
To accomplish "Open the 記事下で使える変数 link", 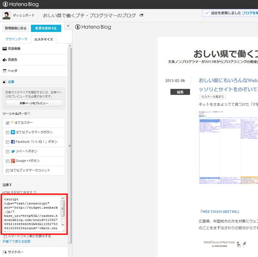I will click(17, 242).
